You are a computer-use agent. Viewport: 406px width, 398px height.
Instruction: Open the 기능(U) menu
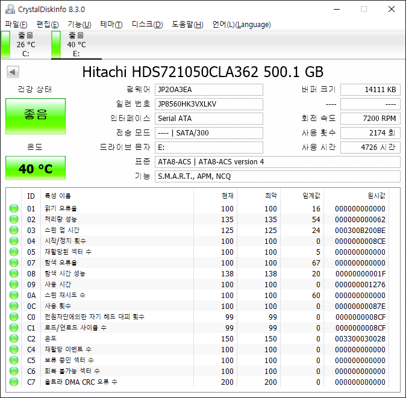pos(79,25)
